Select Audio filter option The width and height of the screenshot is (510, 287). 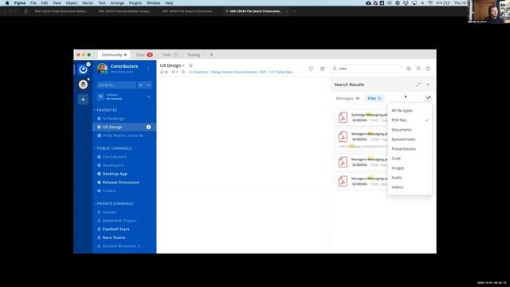(410, 178)
